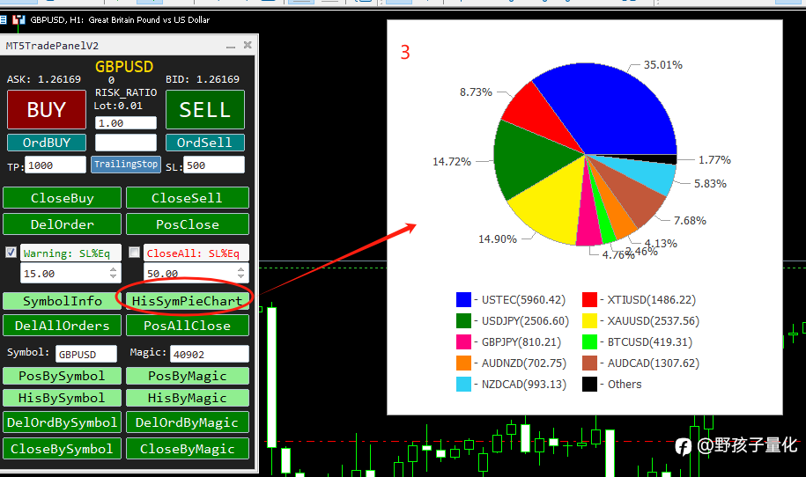The height and width of the screenshot is (477, 806).
Task: Click the blue USTEC legend swatch
Action: point(463,299)
